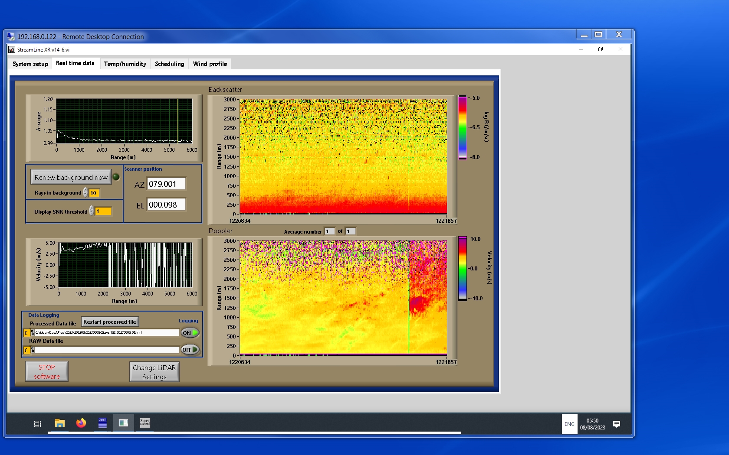Open the Scan sched taskbar app

coord(144,423)
